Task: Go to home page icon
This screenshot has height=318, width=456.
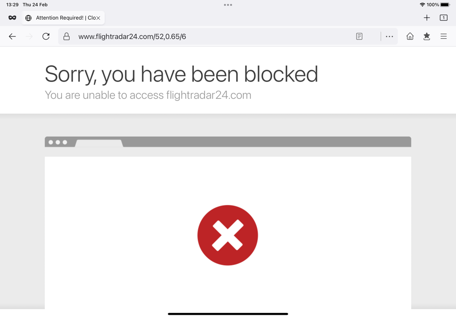Action: (410, 36)
